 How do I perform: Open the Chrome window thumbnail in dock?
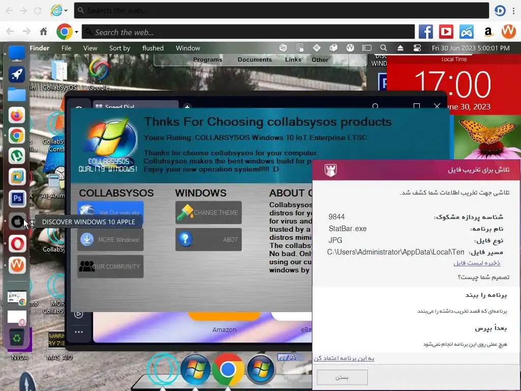point(17,298)
